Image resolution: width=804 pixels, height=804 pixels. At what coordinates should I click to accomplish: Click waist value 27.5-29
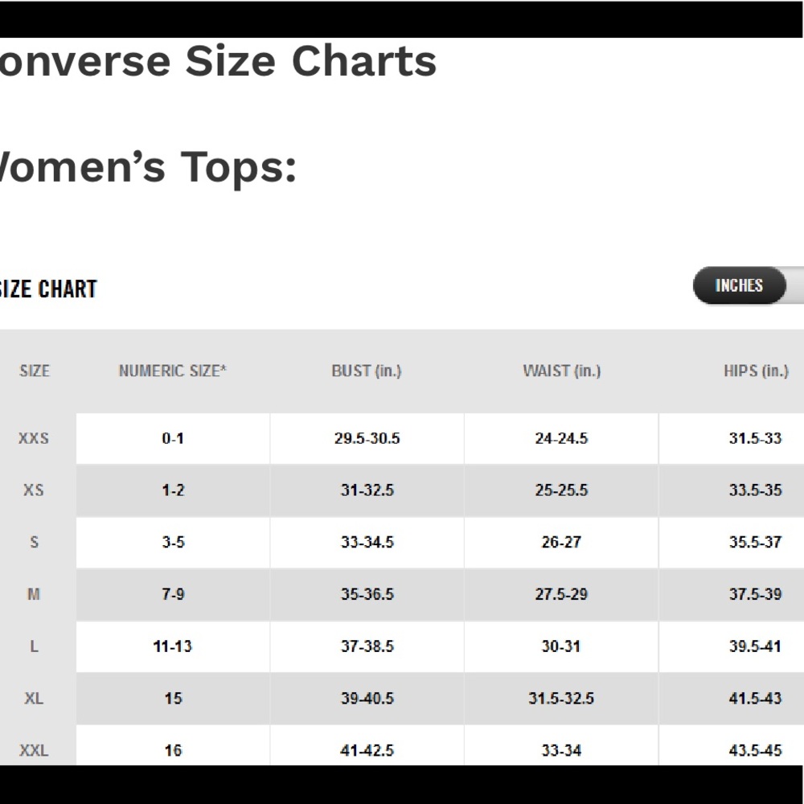point(561,594)
